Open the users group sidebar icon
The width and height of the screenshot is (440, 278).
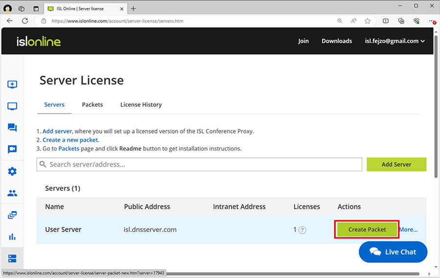[12, 193]
